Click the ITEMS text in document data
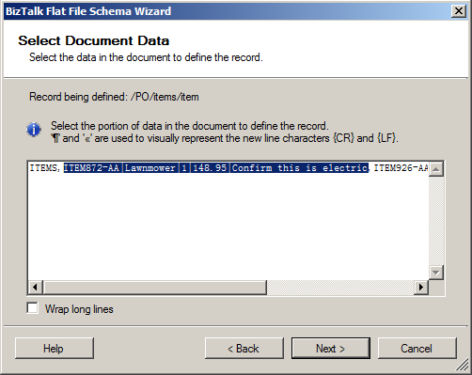The height and width of the screenshot is (375, 472). pyautogui.click(x=43, y=168)
